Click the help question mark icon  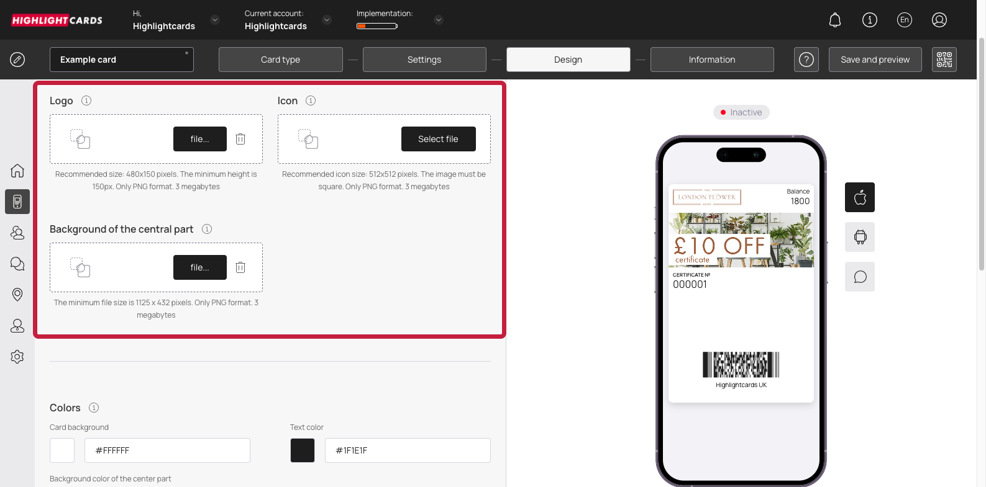(x=806, y=60)
